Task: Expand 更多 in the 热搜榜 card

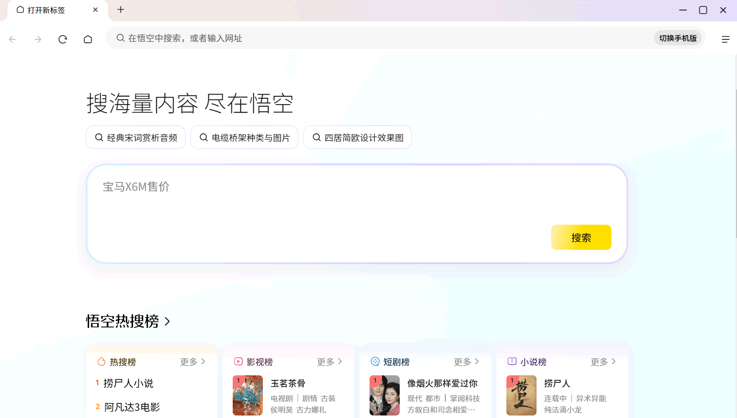Action: (x=193, y=362)
